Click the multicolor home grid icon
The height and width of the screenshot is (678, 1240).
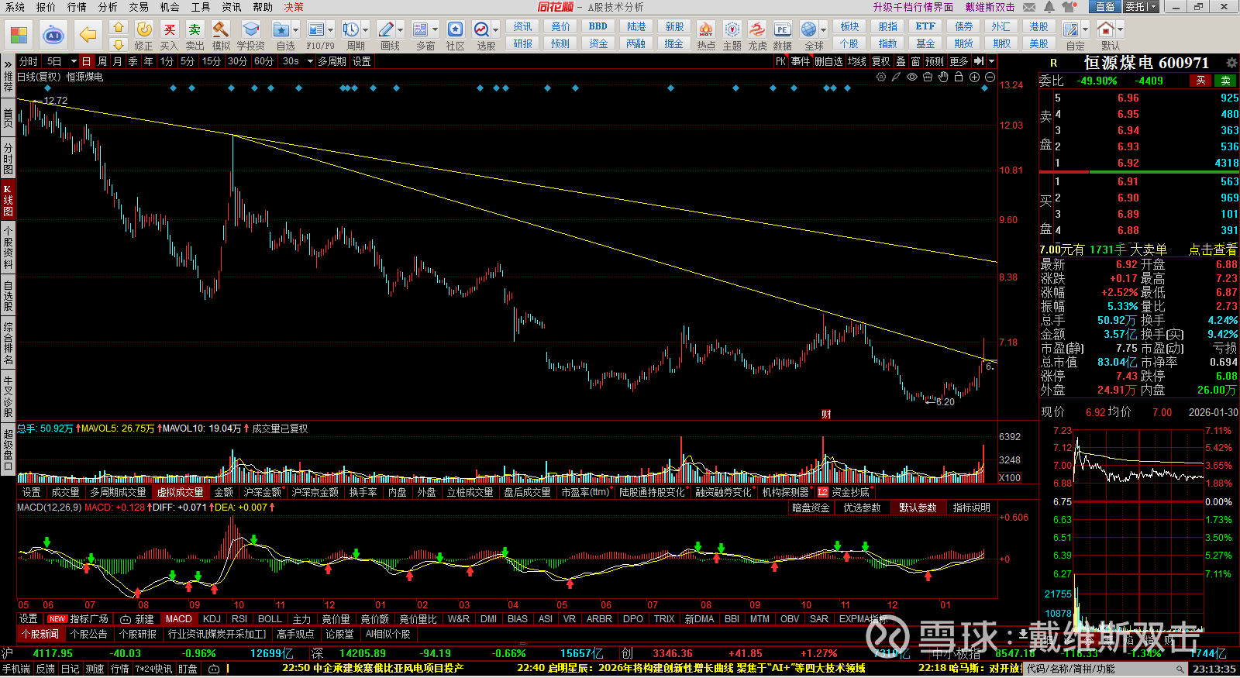[x=19, y=35]
